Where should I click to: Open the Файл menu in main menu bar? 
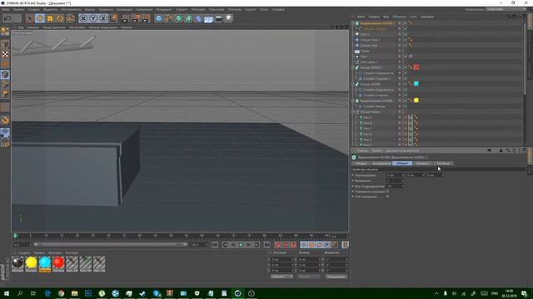6,9
